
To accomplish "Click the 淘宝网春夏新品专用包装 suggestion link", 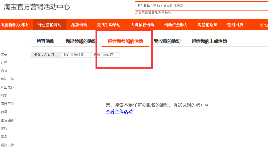I will 153,13.
